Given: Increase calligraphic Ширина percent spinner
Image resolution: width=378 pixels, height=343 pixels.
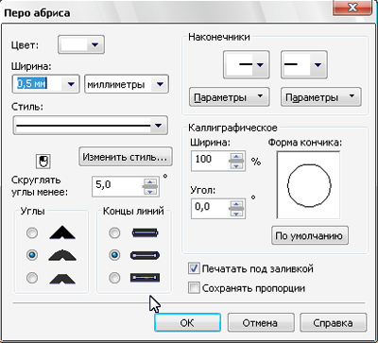Looking at the screenshot, I should point(237,155).
